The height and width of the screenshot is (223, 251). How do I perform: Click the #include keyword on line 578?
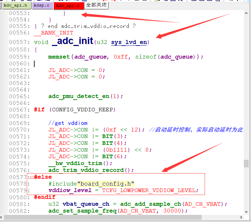63,184
